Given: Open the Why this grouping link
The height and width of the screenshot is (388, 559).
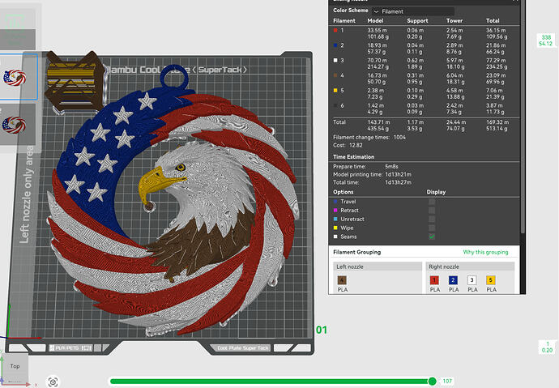Looking at the screenshot, I should 485,252.
